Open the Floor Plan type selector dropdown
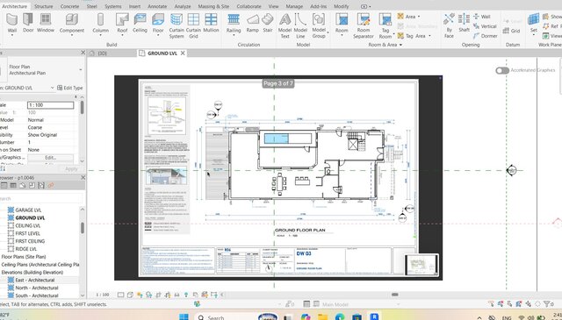562x320 pixels. (81, 70)
